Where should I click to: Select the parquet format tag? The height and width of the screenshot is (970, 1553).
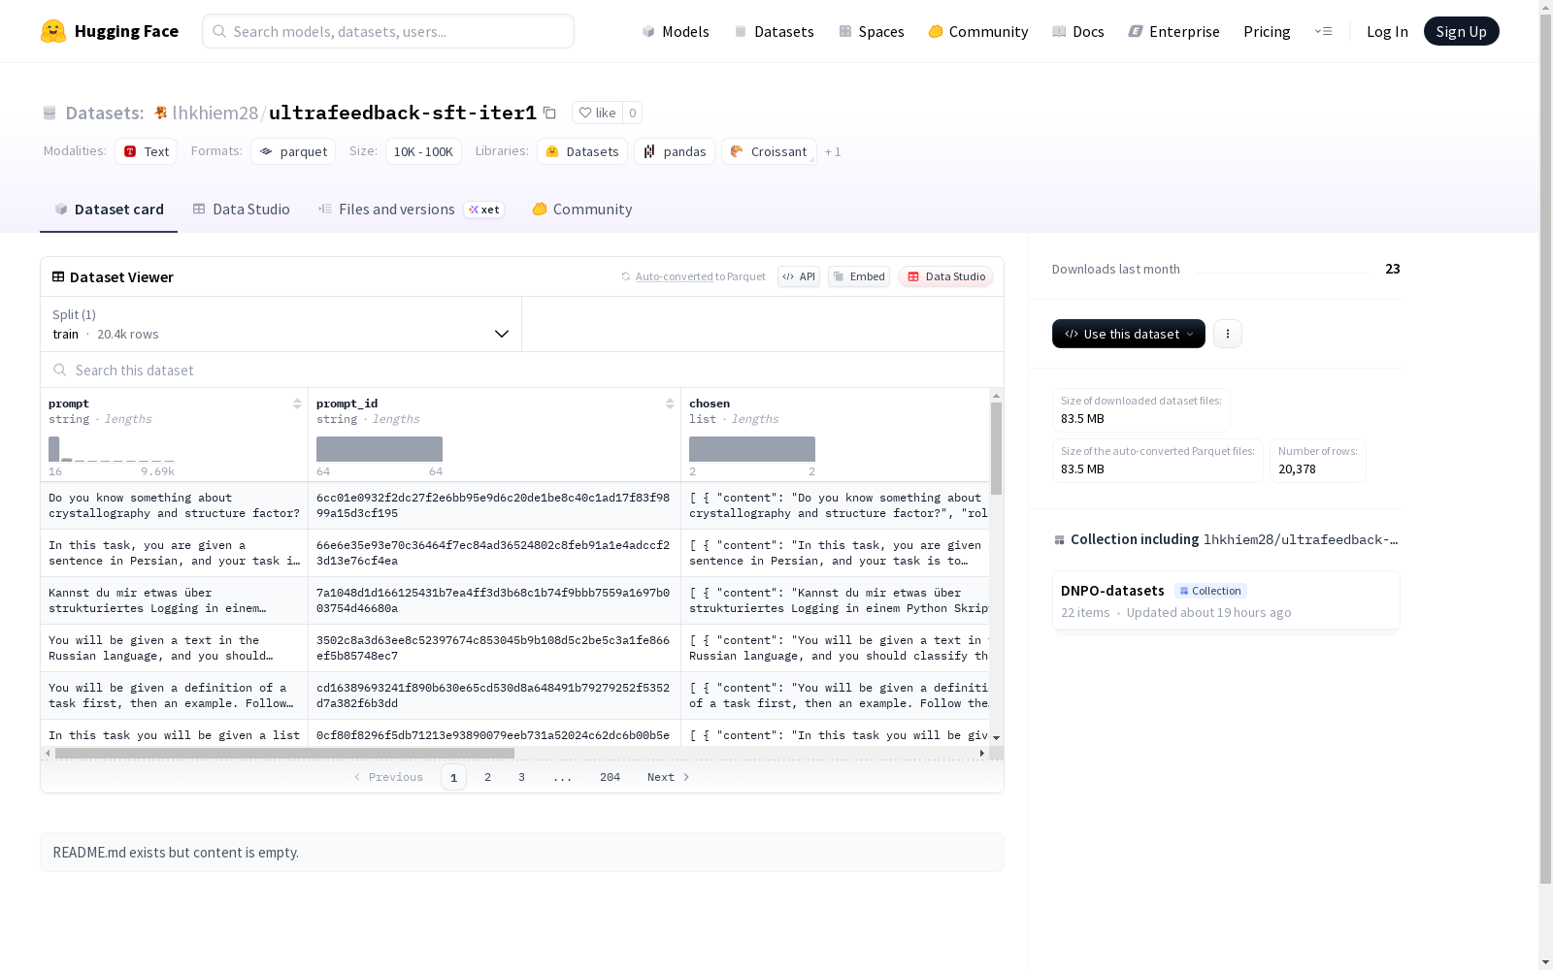click(293, 151)
